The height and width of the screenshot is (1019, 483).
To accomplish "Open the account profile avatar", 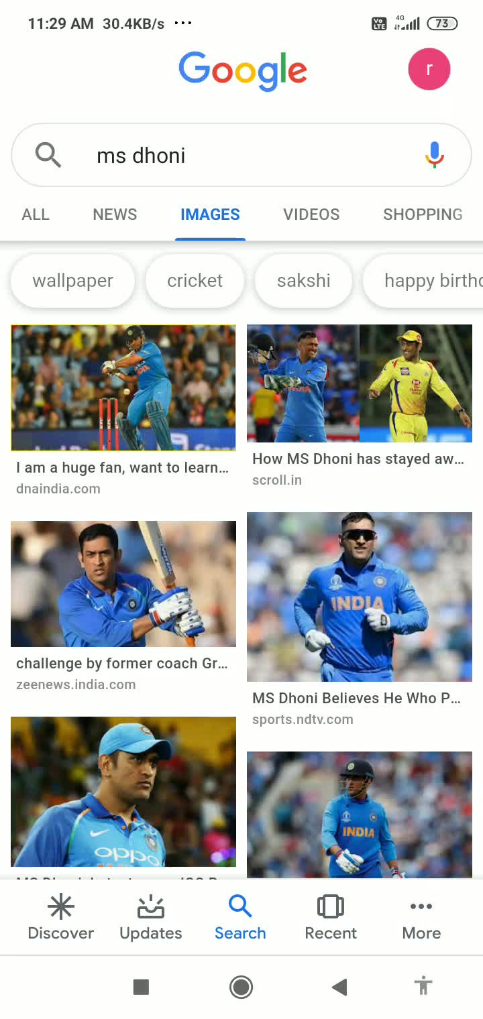I will pyautogui.click(x=429, y=69).
